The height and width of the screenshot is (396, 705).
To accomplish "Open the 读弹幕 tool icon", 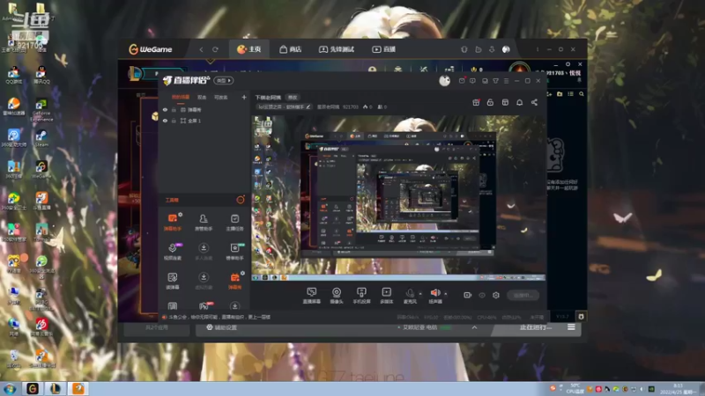I will (x=172, y=280).
